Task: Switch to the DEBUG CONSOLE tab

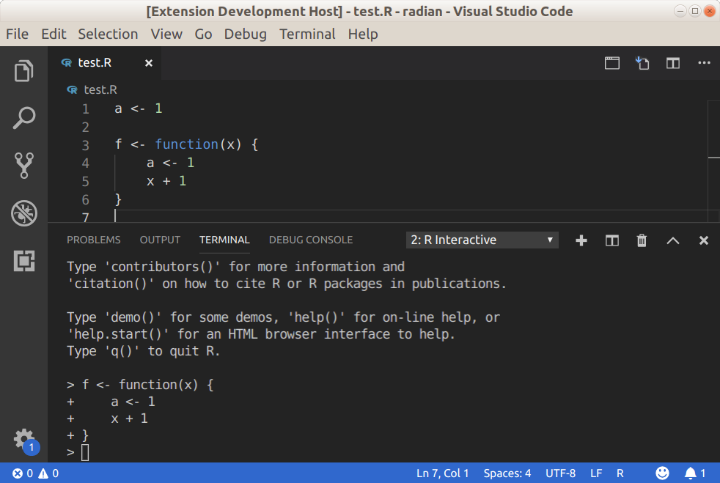Action: tap(311, 240)
